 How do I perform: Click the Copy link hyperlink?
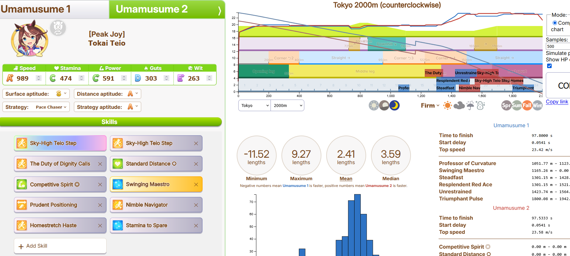point(557,102)
